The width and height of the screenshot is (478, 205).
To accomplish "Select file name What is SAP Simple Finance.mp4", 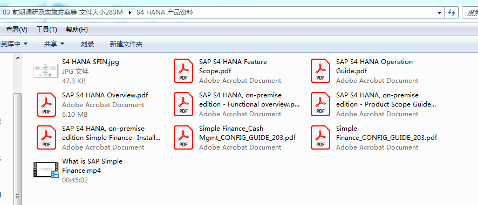I will 92,166.
